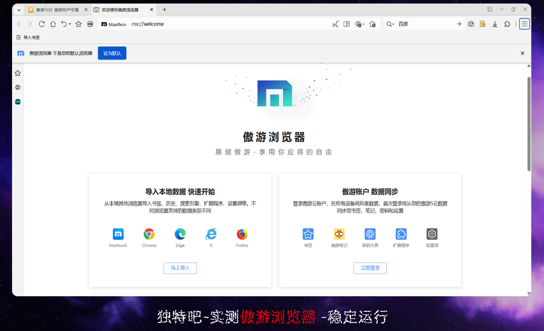
Task: Open a new tab with plus button
Action: point(164,10)
